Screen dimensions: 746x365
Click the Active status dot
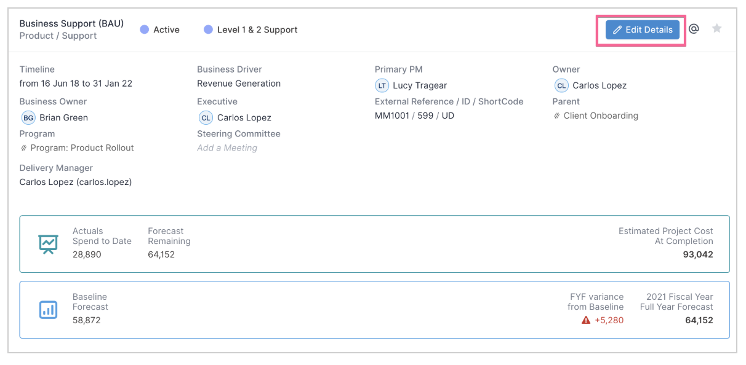145,29
